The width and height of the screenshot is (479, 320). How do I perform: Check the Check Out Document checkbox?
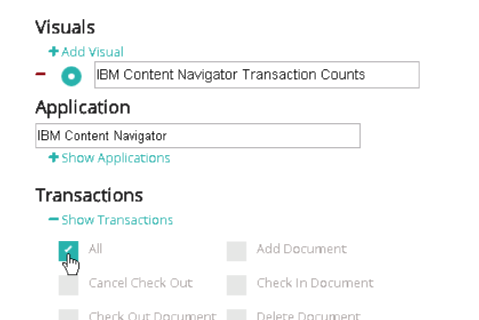(68, 315)
